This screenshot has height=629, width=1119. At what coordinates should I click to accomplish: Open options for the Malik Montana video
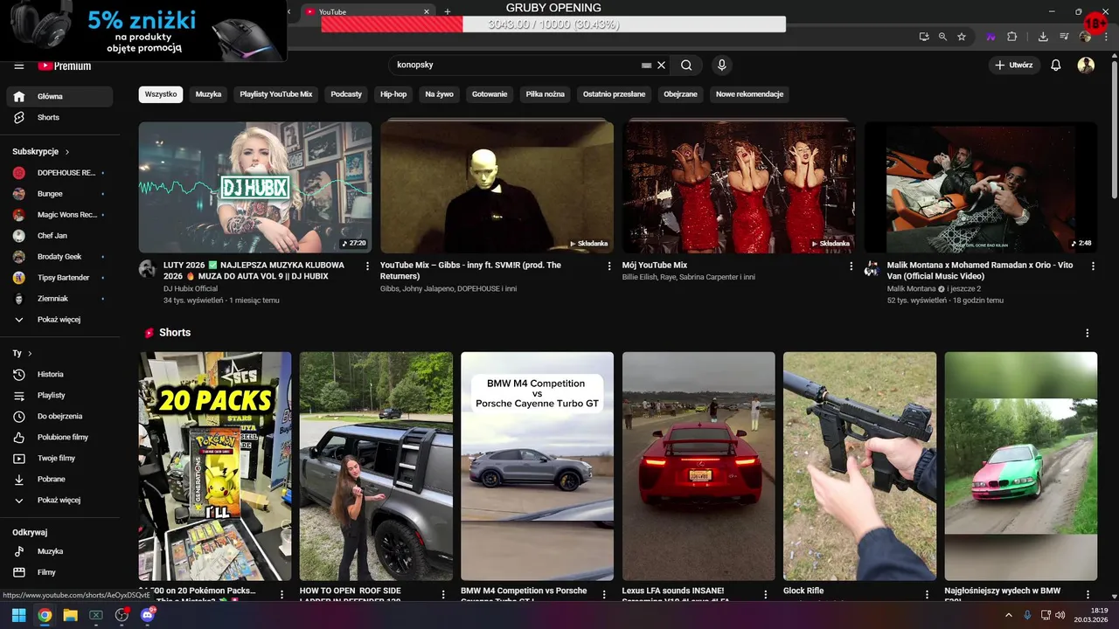click(x=1093, y=266)
